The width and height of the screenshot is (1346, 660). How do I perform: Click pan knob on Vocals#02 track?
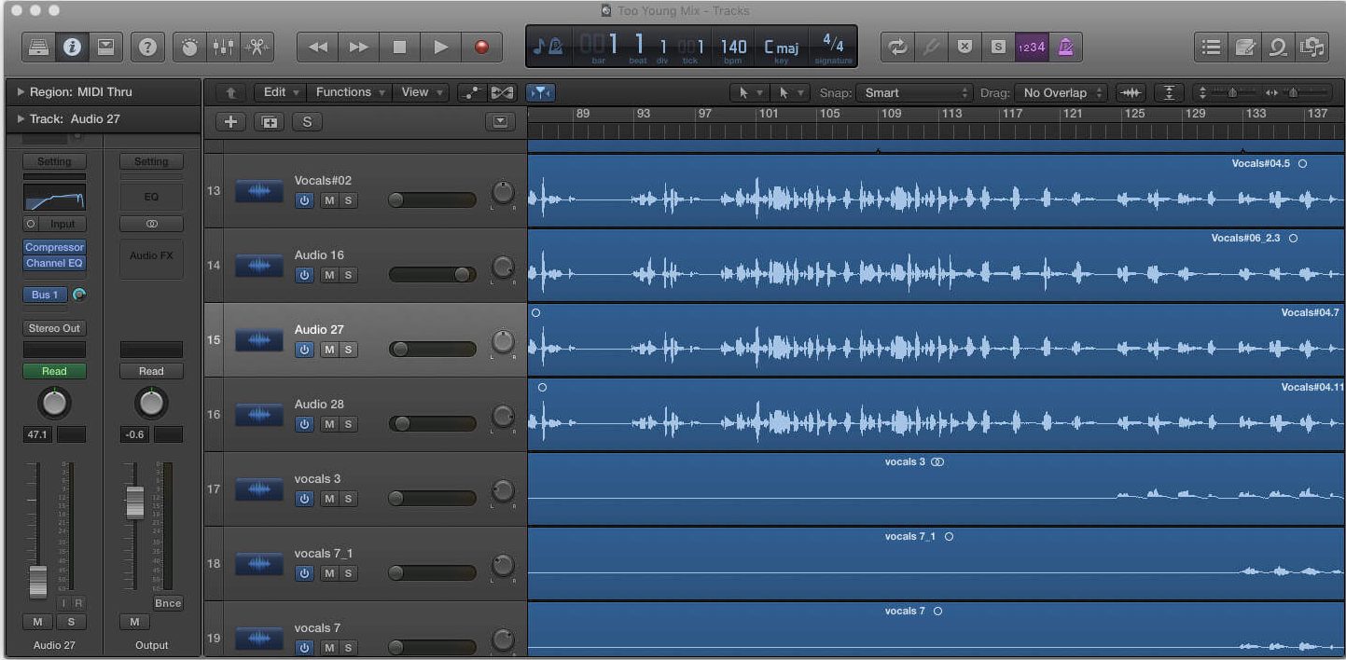(503, 194)
